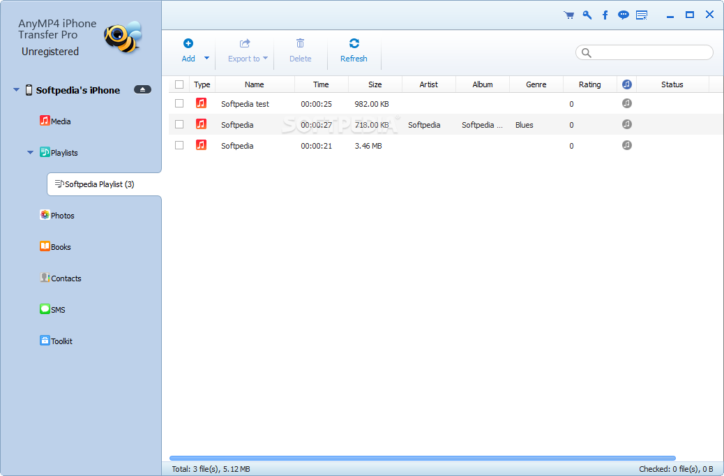The width and height of the screenshot is (724, 476).
Task: Focus the search input field
Action: 644,52
